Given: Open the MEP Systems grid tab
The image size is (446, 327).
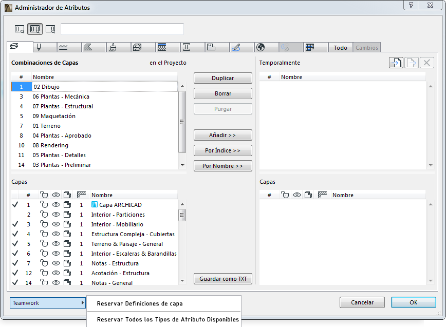Looking at the screenshot, I should (x=315, y=47).
